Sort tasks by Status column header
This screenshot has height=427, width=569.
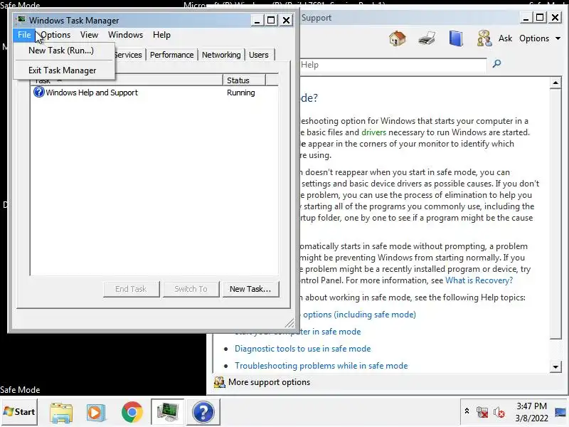244,80
